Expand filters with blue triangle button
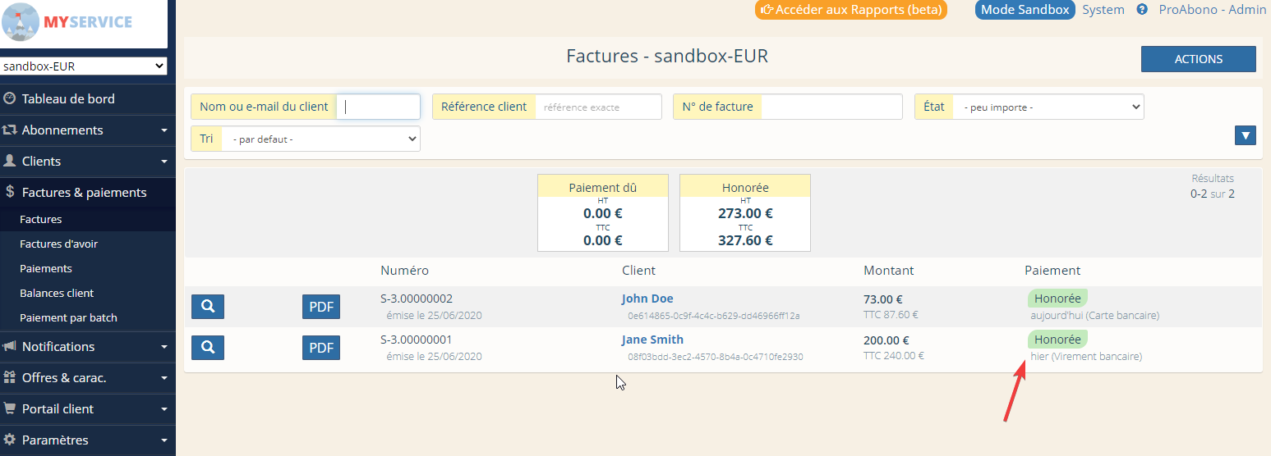This screenshot has width=1271, height=456. pyautogui.click(x=1246, y=135)
